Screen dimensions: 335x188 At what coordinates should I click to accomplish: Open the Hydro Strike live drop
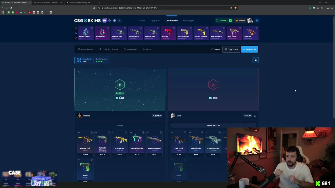point(86,33)
